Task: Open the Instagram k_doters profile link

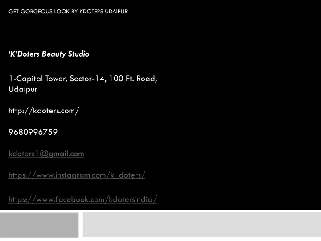Action: (77, 175)
